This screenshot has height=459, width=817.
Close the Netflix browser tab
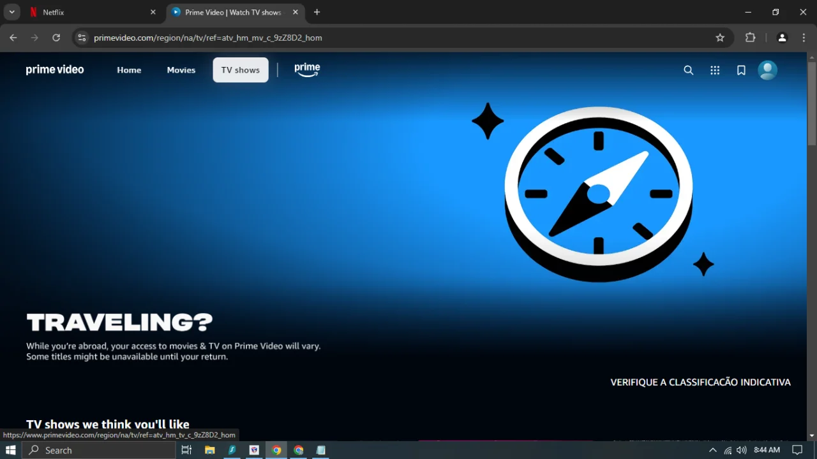(153, 12)
